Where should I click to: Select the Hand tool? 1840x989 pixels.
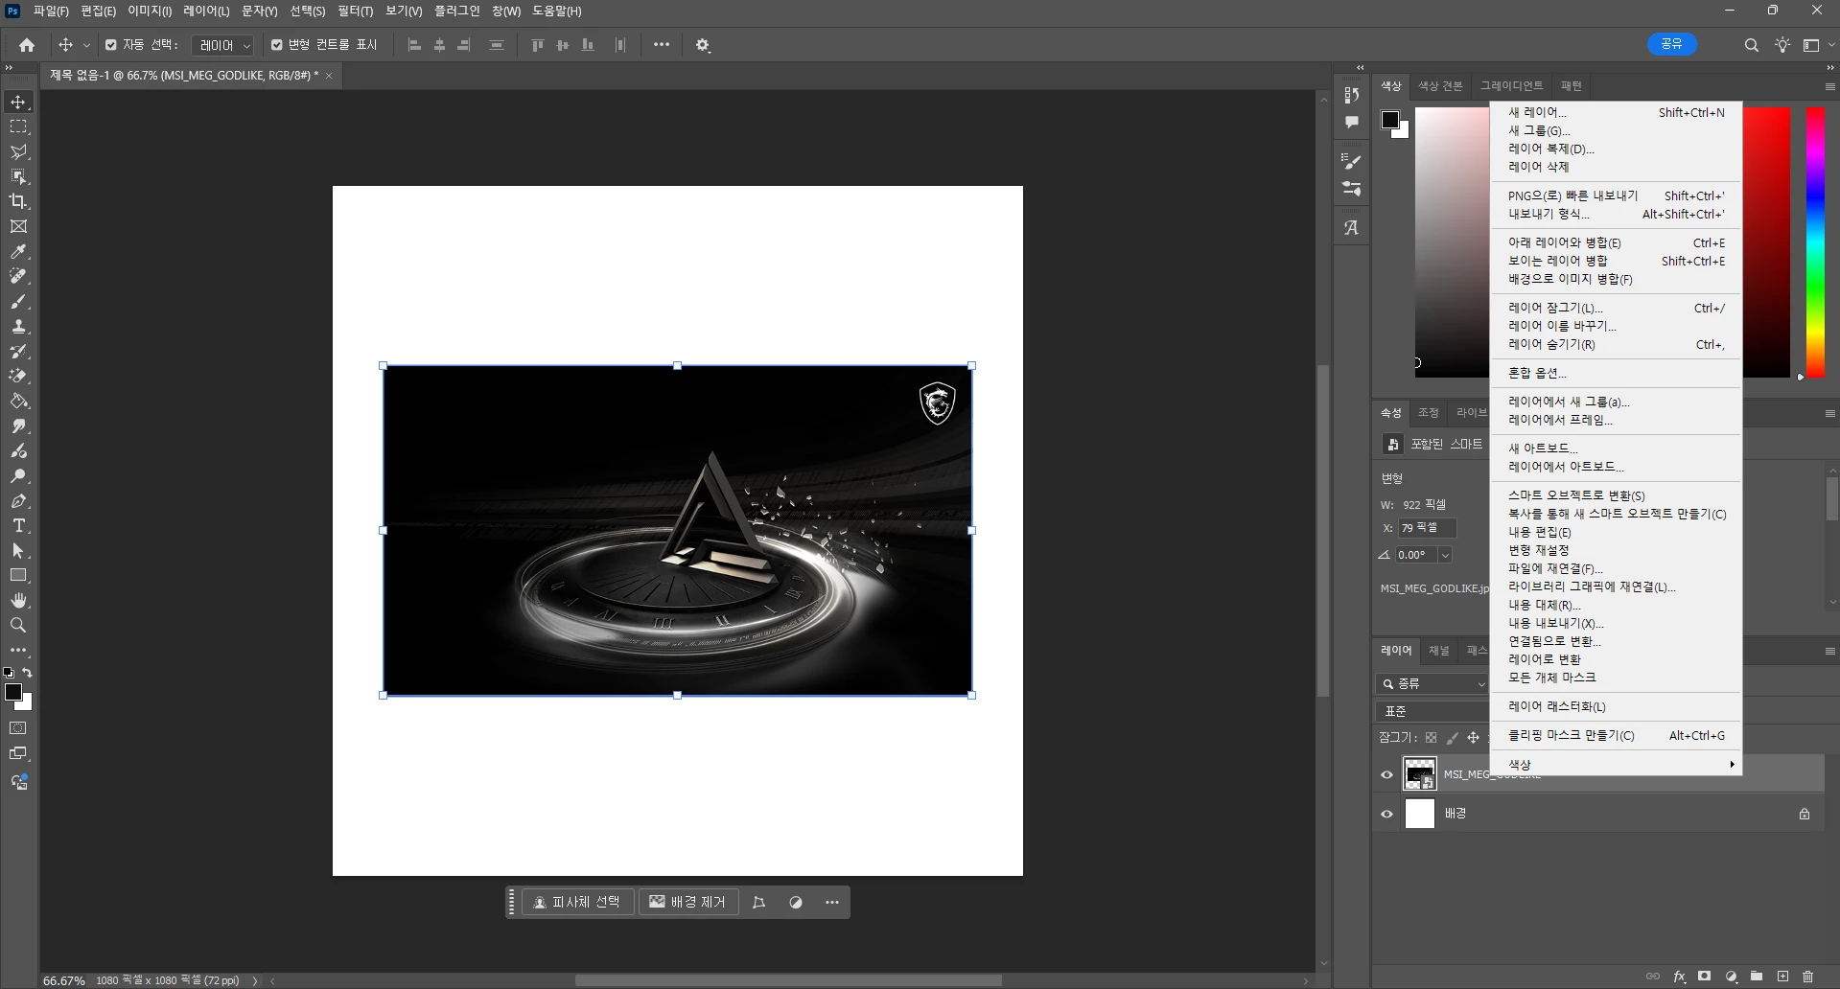18,600
